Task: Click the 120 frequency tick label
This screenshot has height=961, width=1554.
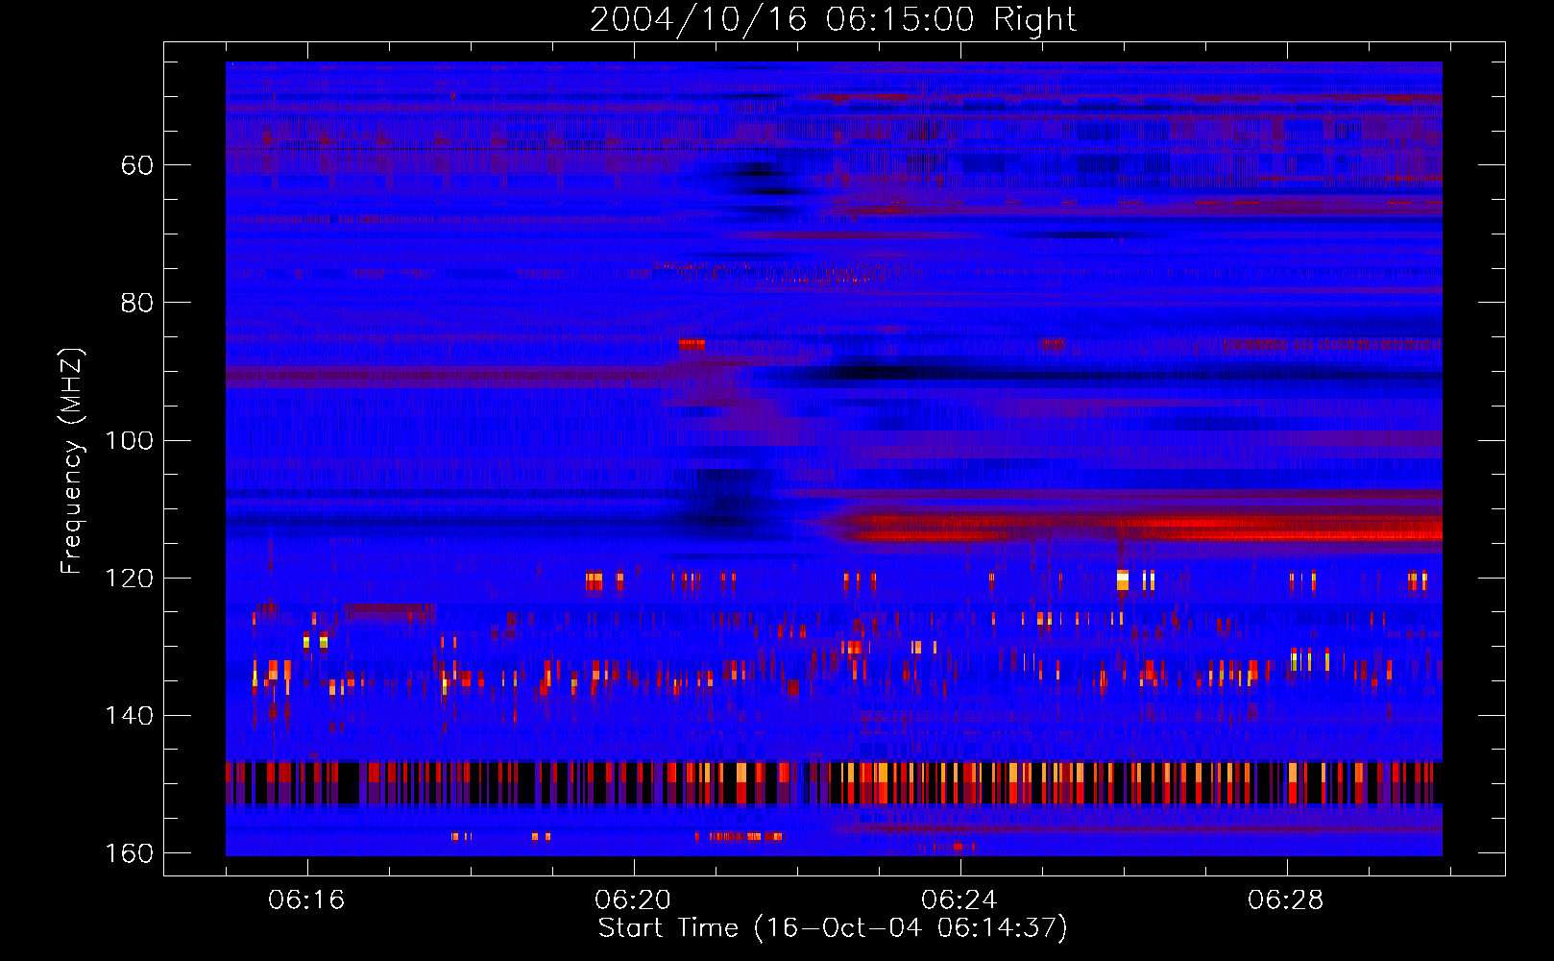Action: pyautogui.click(x=129, y=578)
